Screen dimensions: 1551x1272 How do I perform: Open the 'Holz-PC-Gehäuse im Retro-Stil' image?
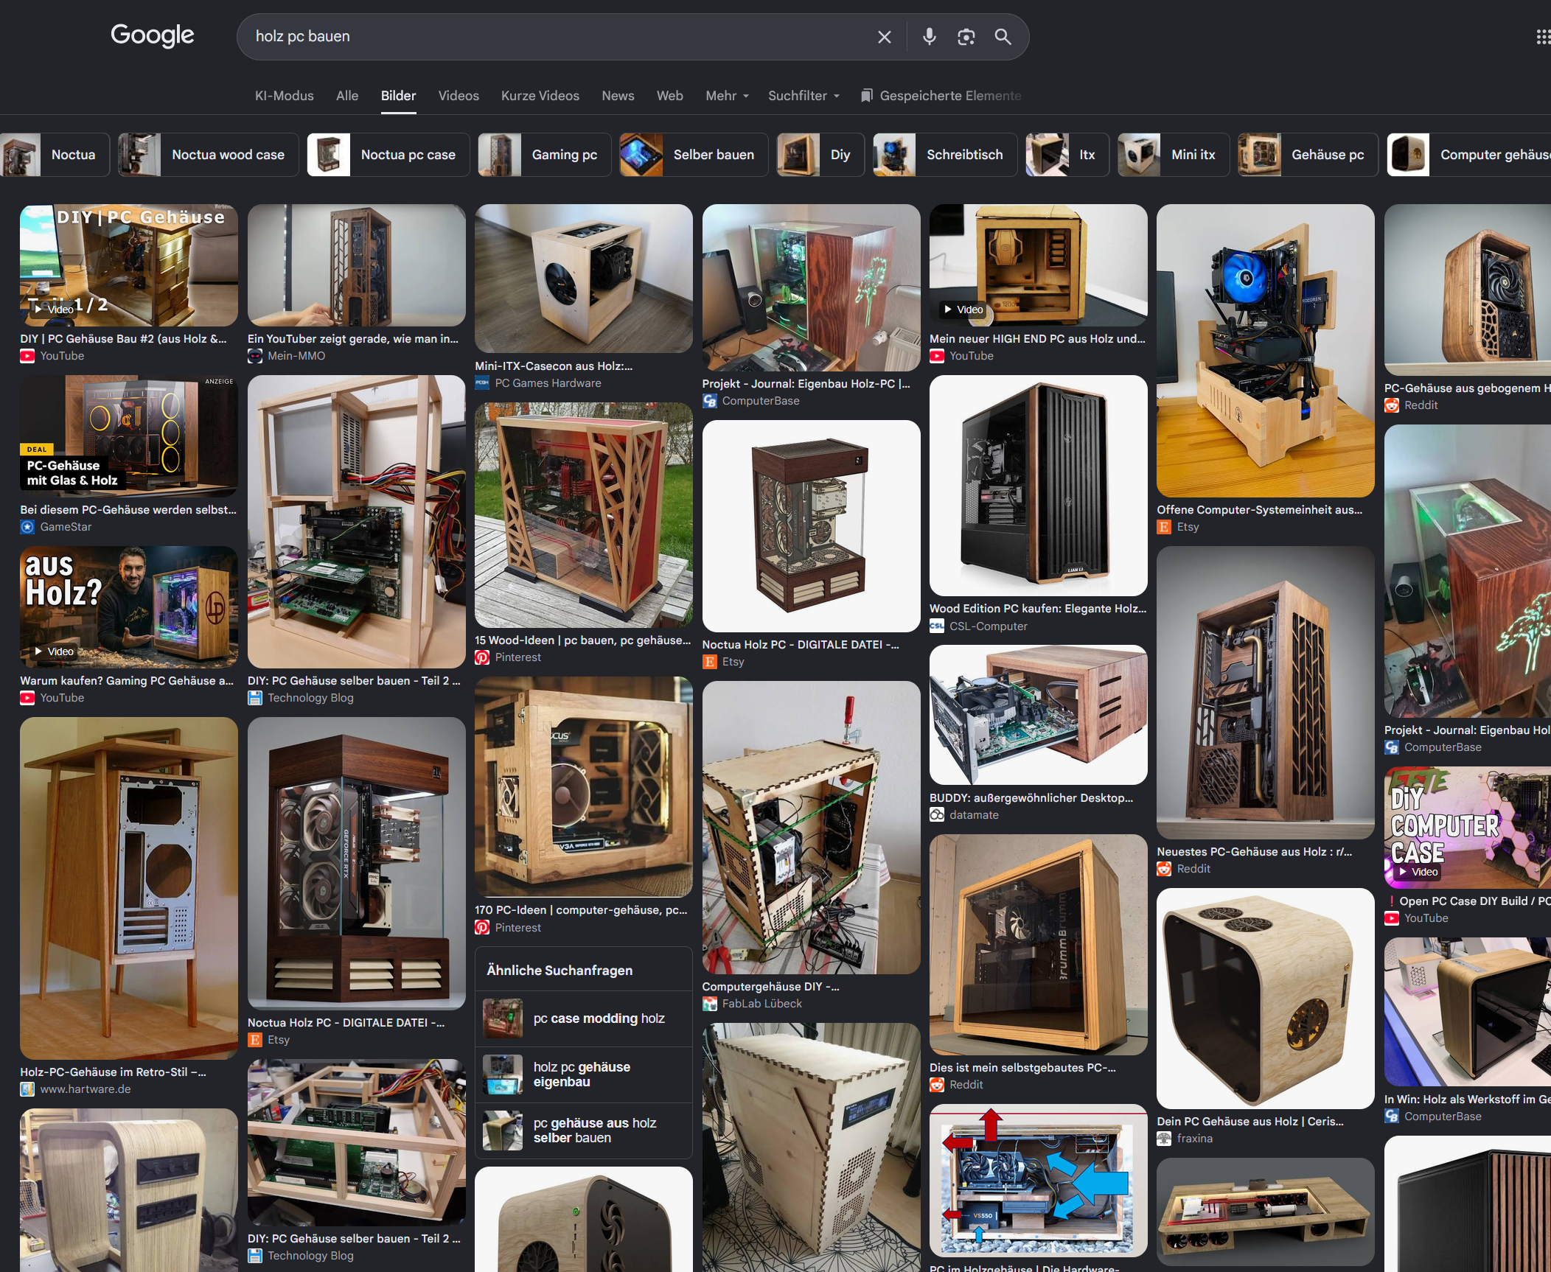129,888
